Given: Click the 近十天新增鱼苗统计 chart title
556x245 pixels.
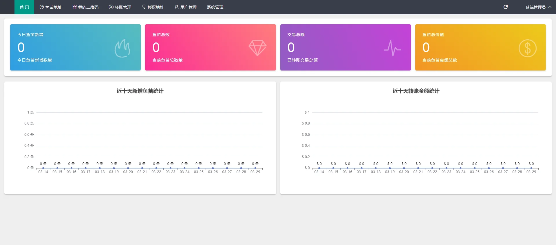Looking at the screenshot, I should click(x=140, y=91).
